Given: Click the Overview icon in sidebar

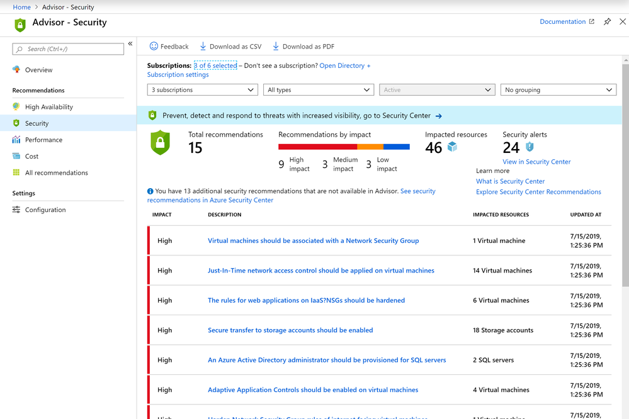Looking at the screenshot, I should pos(16,69).
